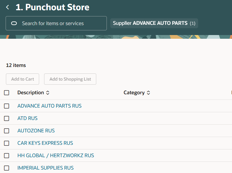Screen dimensions: 232x173
Task: Go back using the arrow beside Punchout Store
Action: (7, 7)
